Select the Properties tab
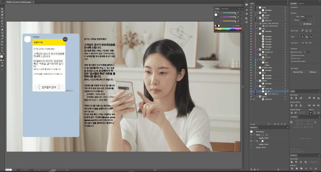Image resolution: width=321 pixels, height=172 pixels. (294, 3)
